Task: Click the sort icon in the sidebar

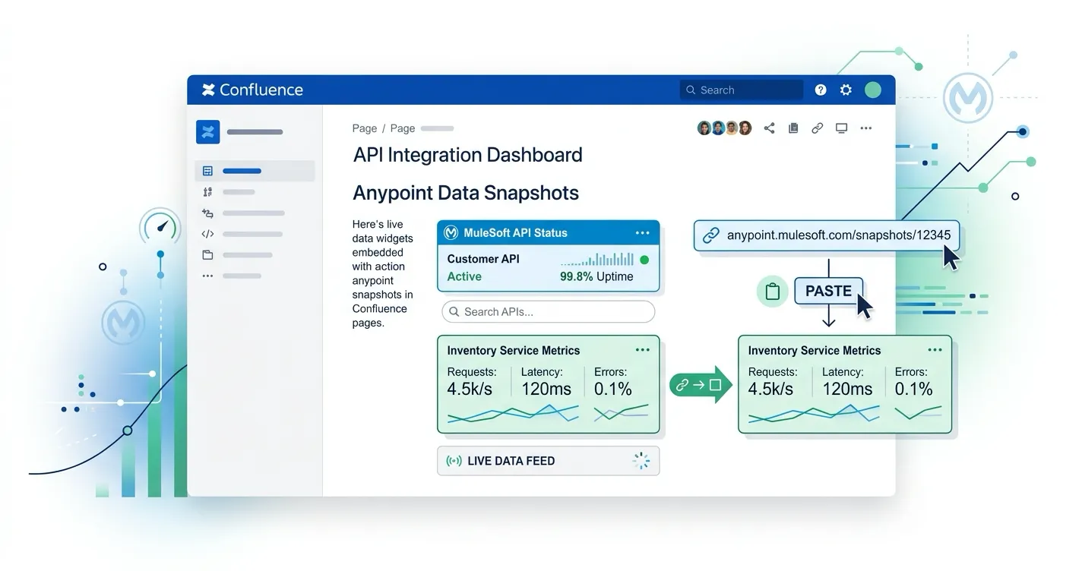Action: pos(207,191)
